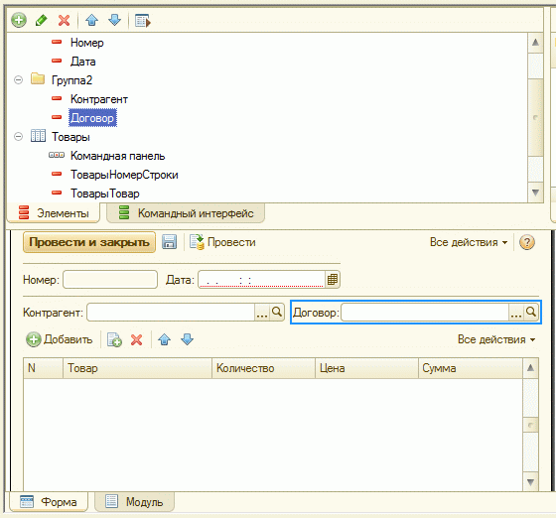Image resolution: width=556 pixels, height=518 pixels.
Task: Collapse the Товары table node
Action: [18, 136]
